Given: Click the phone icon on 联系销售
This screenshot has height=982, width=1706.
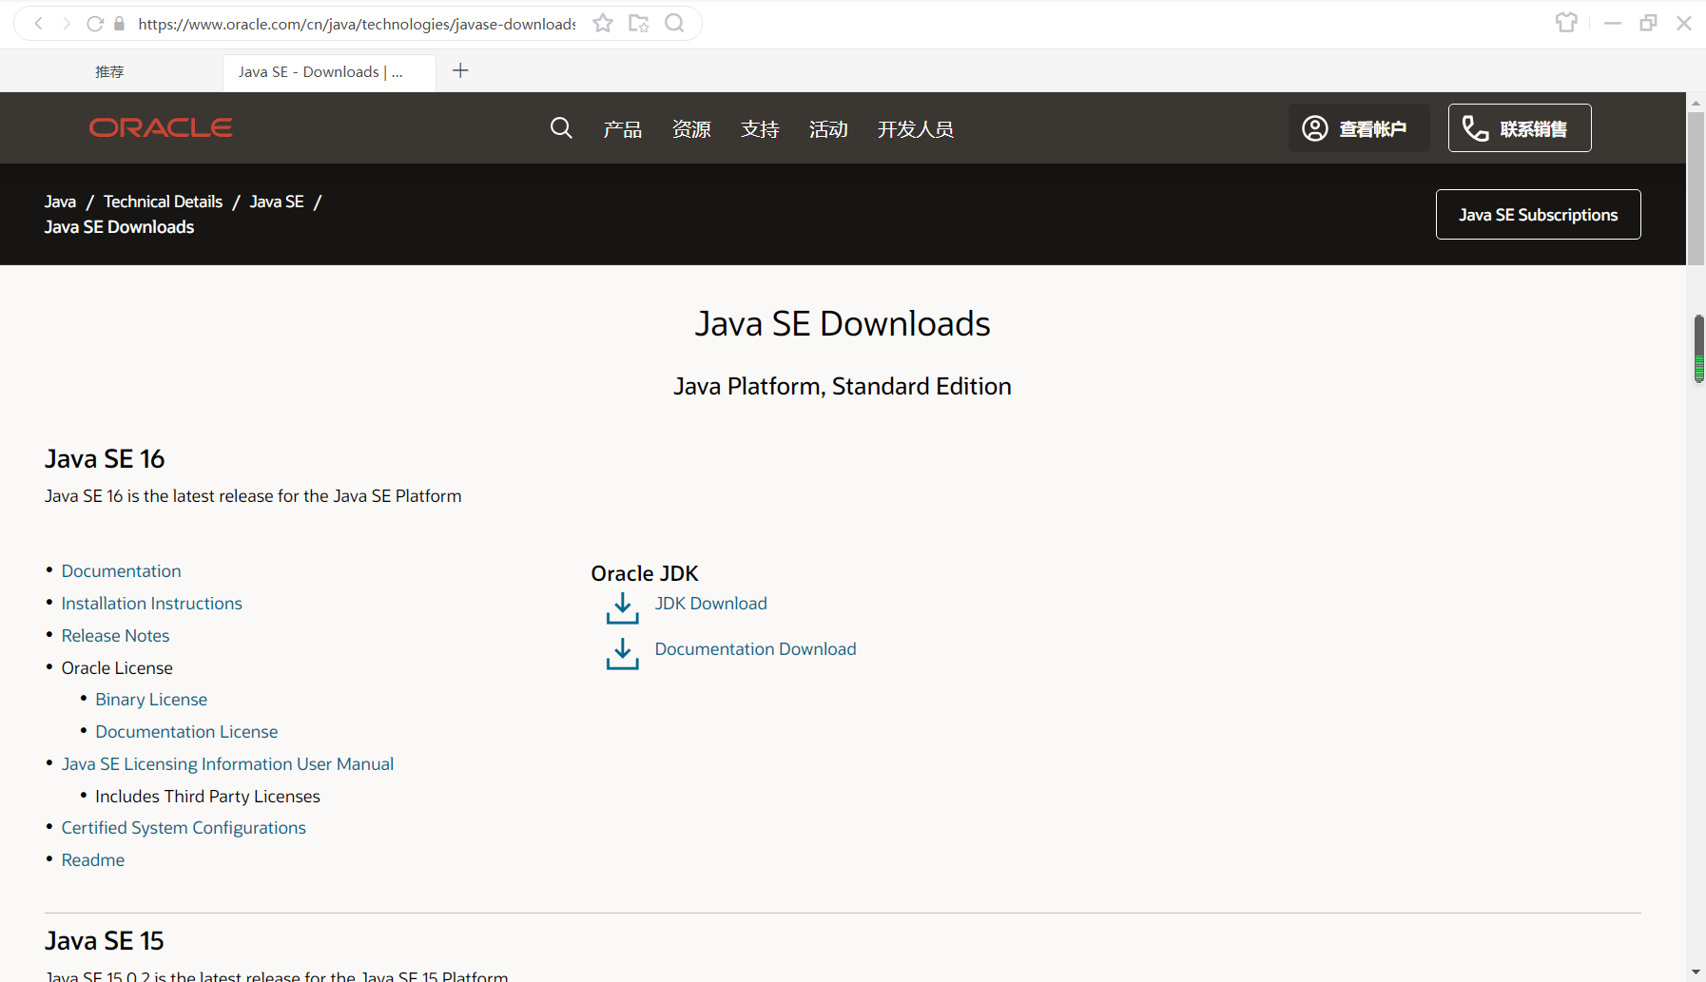Looking at the screenshot, I should 1475,128.
